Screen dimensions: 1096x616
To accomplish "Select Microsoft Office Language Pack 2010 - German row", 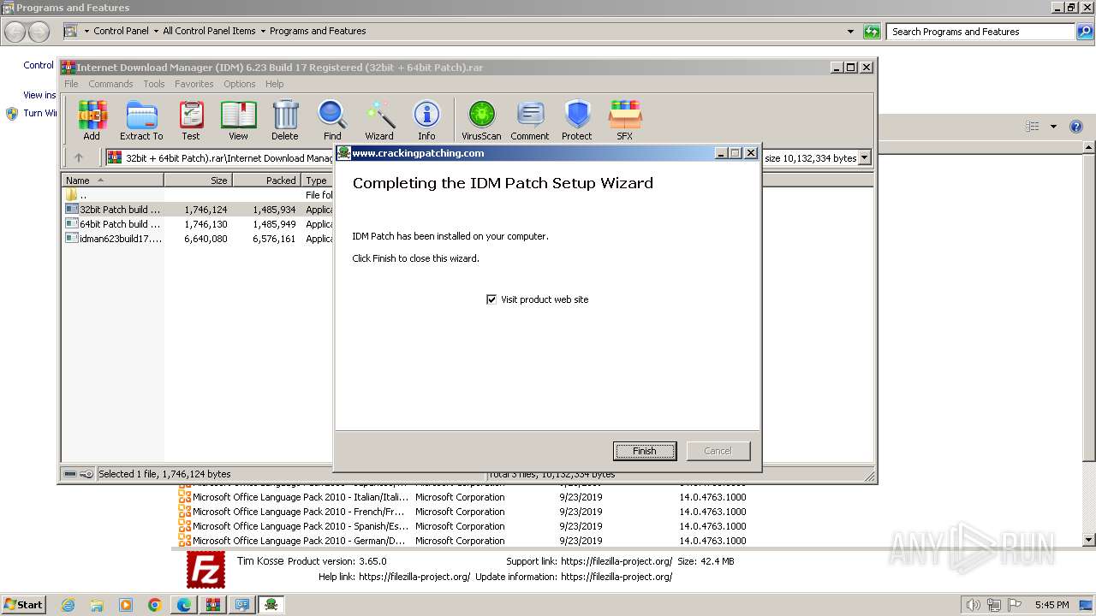I will point(462,541).
